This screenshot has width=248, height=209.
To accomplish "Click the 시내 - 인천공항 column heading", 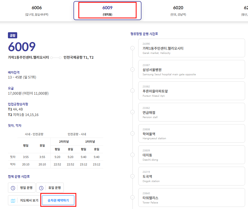I will [34, 134].
